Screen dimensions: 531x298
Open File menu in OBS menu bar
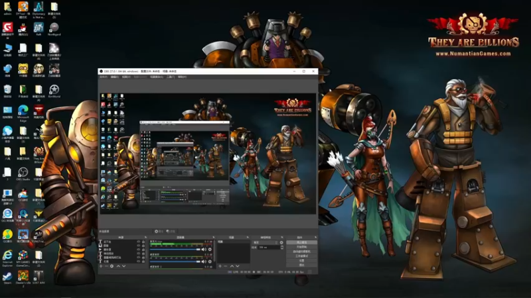(x=104, y=77)
